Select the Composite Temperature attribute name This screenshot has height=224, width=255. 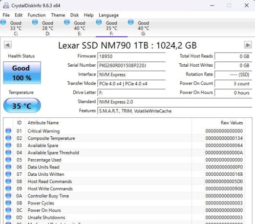(x=51, y=138)
